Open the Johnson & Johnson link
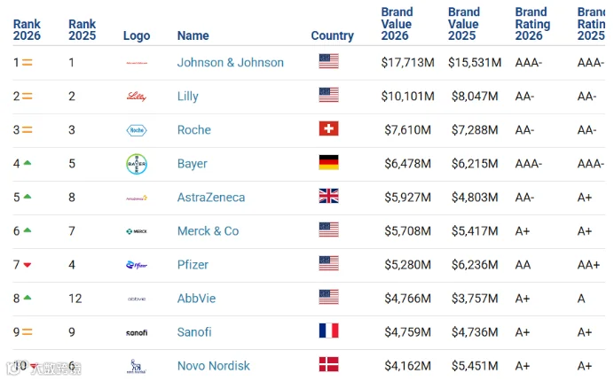The image size is (614, 381). tap(231, 63)
